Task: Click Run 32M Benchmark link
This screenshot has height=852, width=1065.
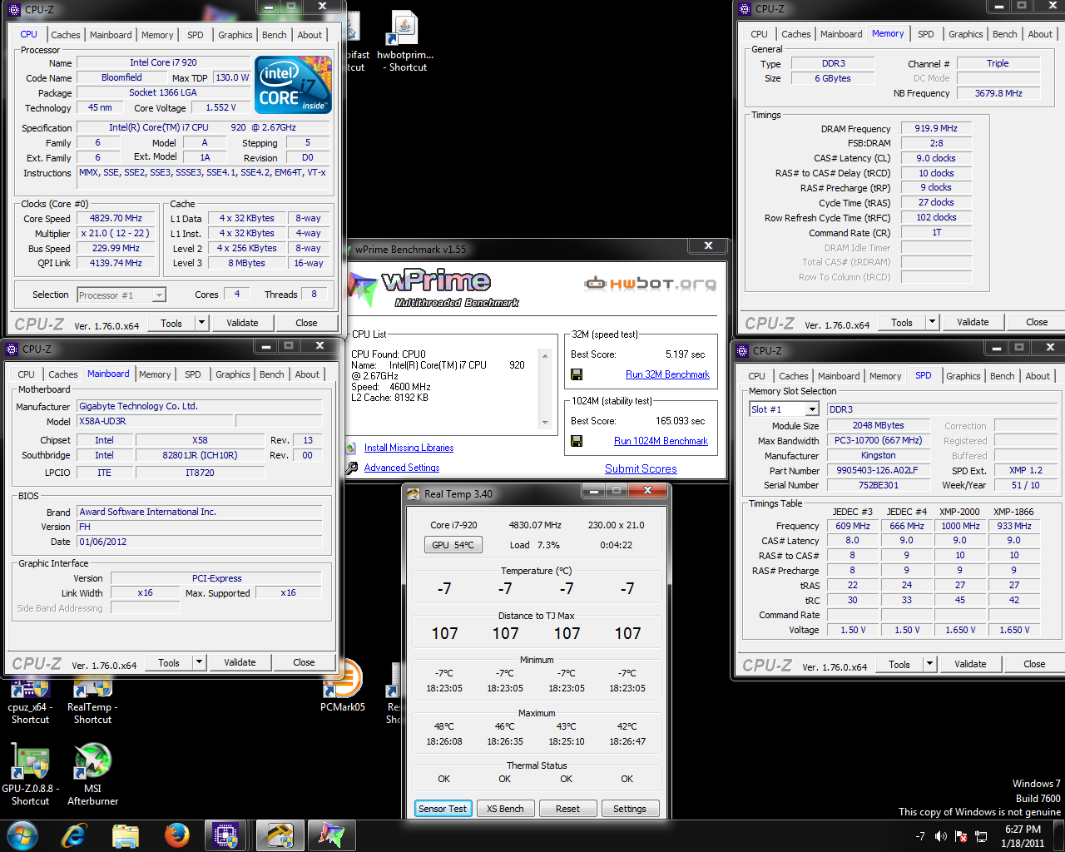Action: (x=667, y=374)
